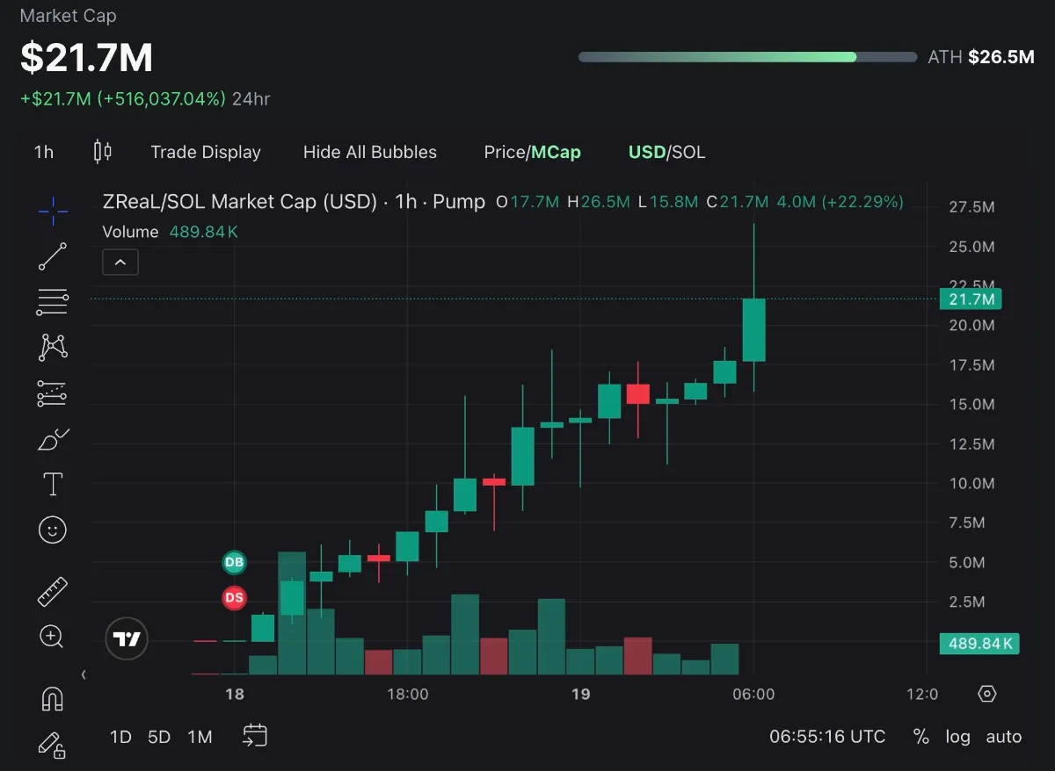Toggle magnet snap mode

pos(53,699)
